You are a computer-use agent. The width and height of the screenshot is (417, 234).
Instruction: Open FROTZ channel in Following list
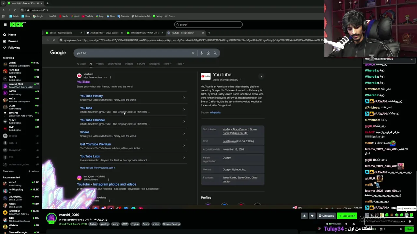[20, 78]
